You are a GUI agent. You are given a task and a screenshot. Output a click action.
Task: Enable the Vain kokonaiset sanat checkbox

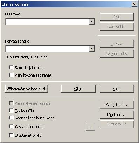pyautogui.click(x=11, y=75)
